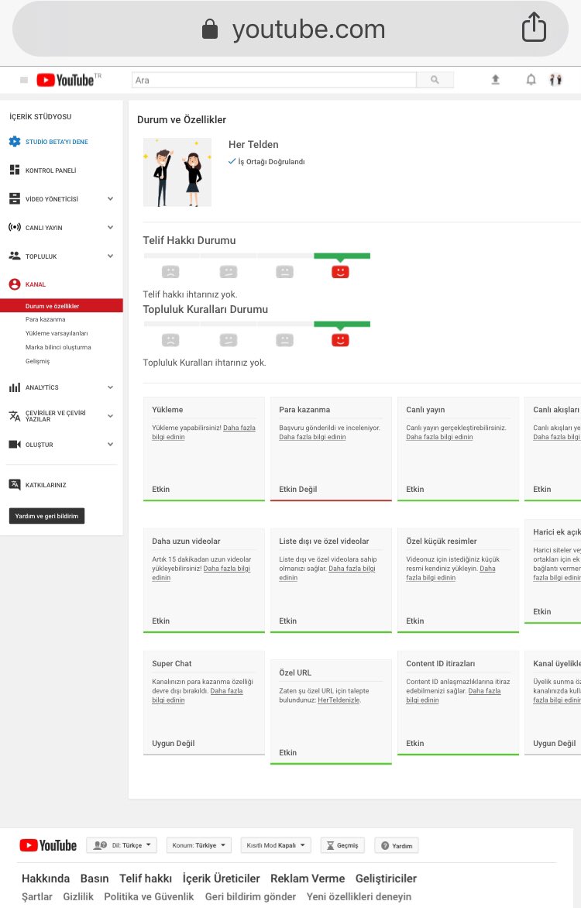
Task: Expand Canlı Yayın section chevron
Action: [110, 227]
